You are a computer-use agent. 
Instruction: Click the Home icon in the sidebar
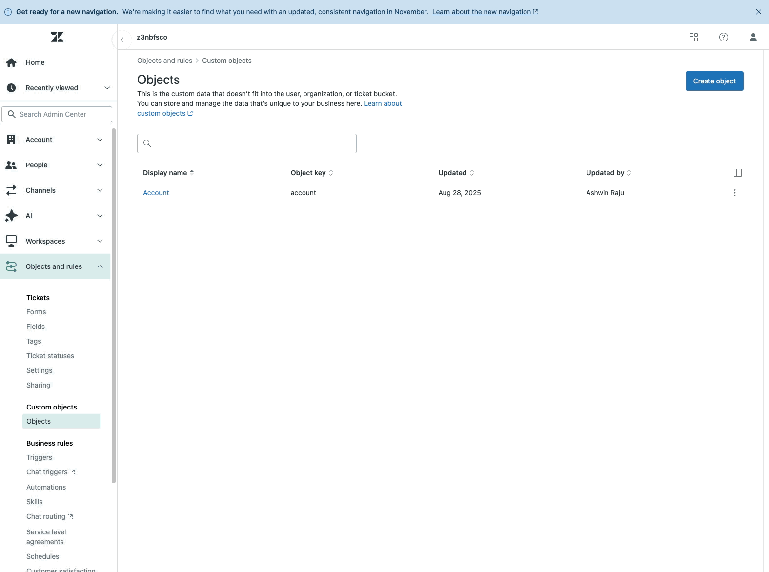coord(11,62)
